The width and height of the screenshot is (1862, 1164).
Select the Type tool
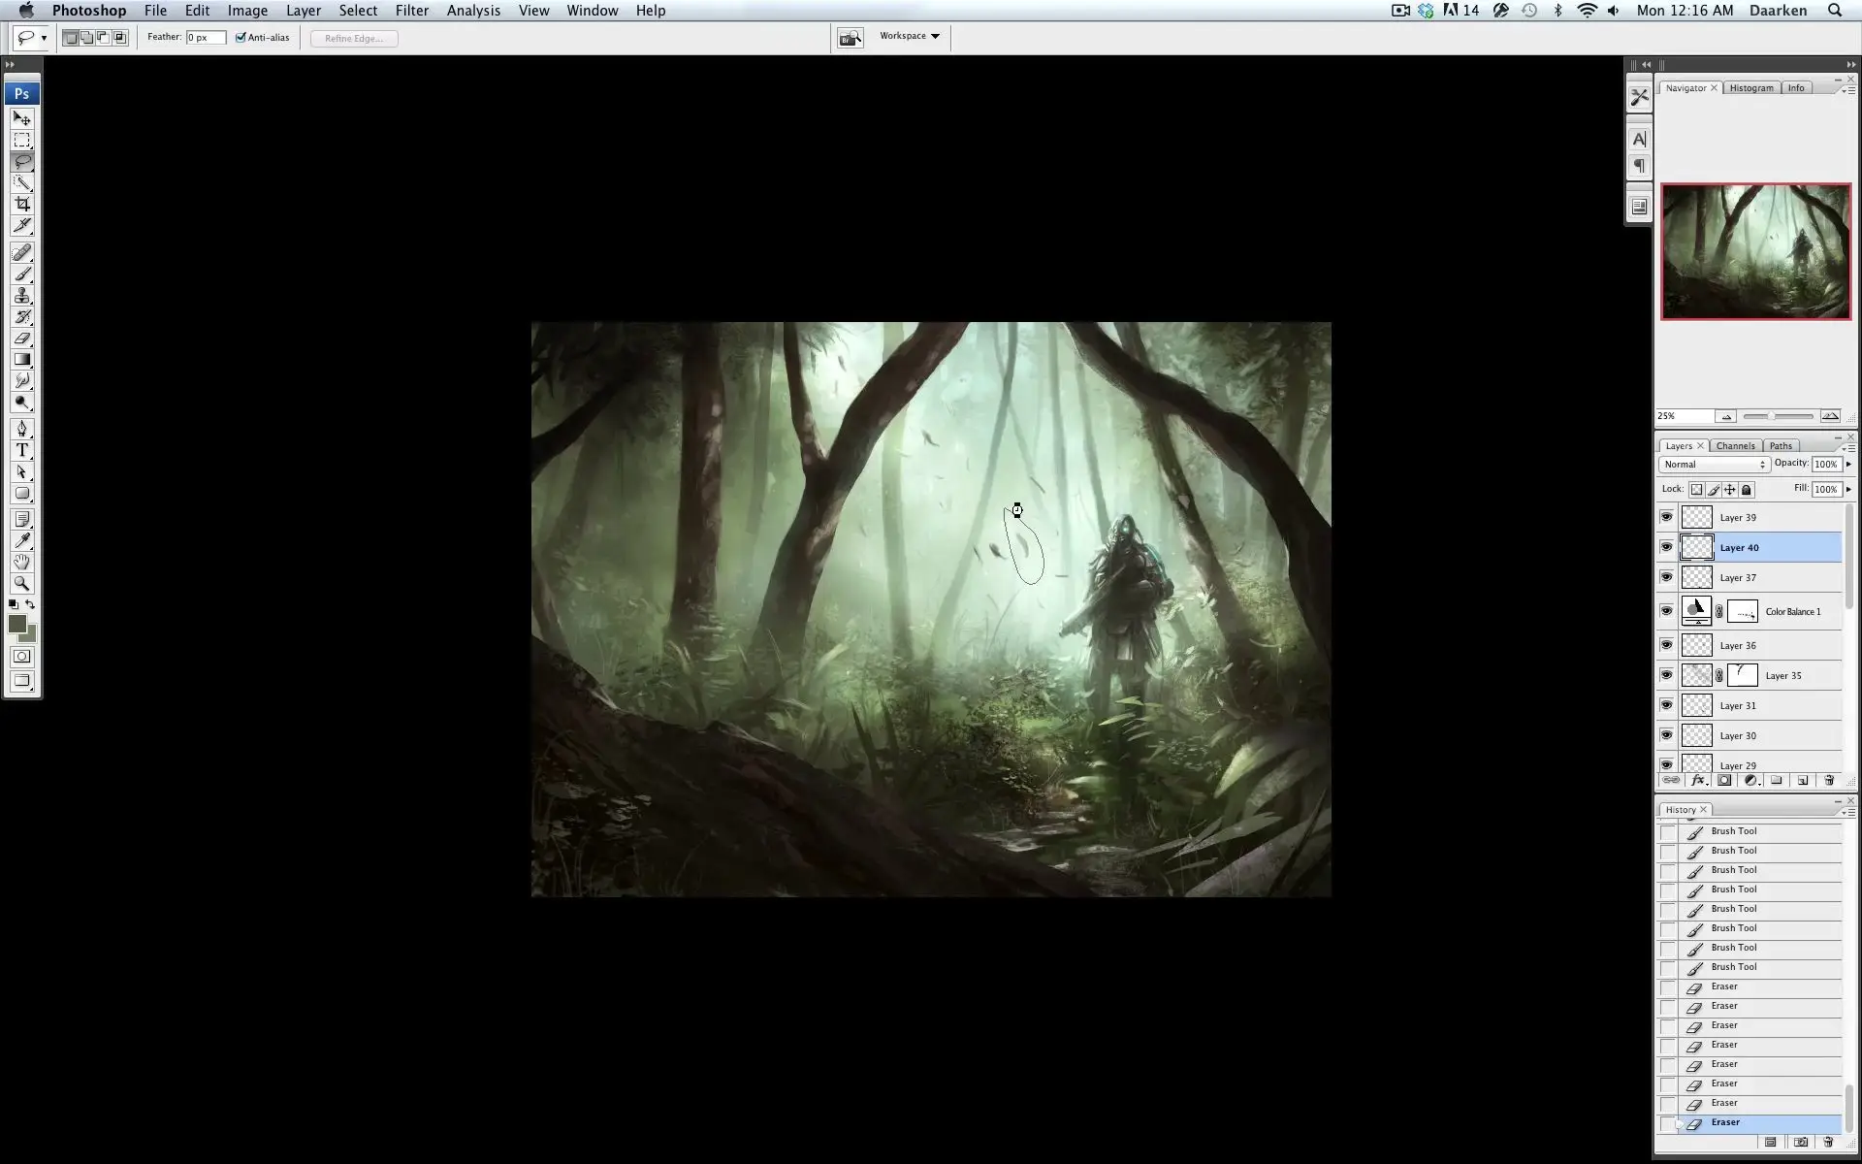(21, 450)
